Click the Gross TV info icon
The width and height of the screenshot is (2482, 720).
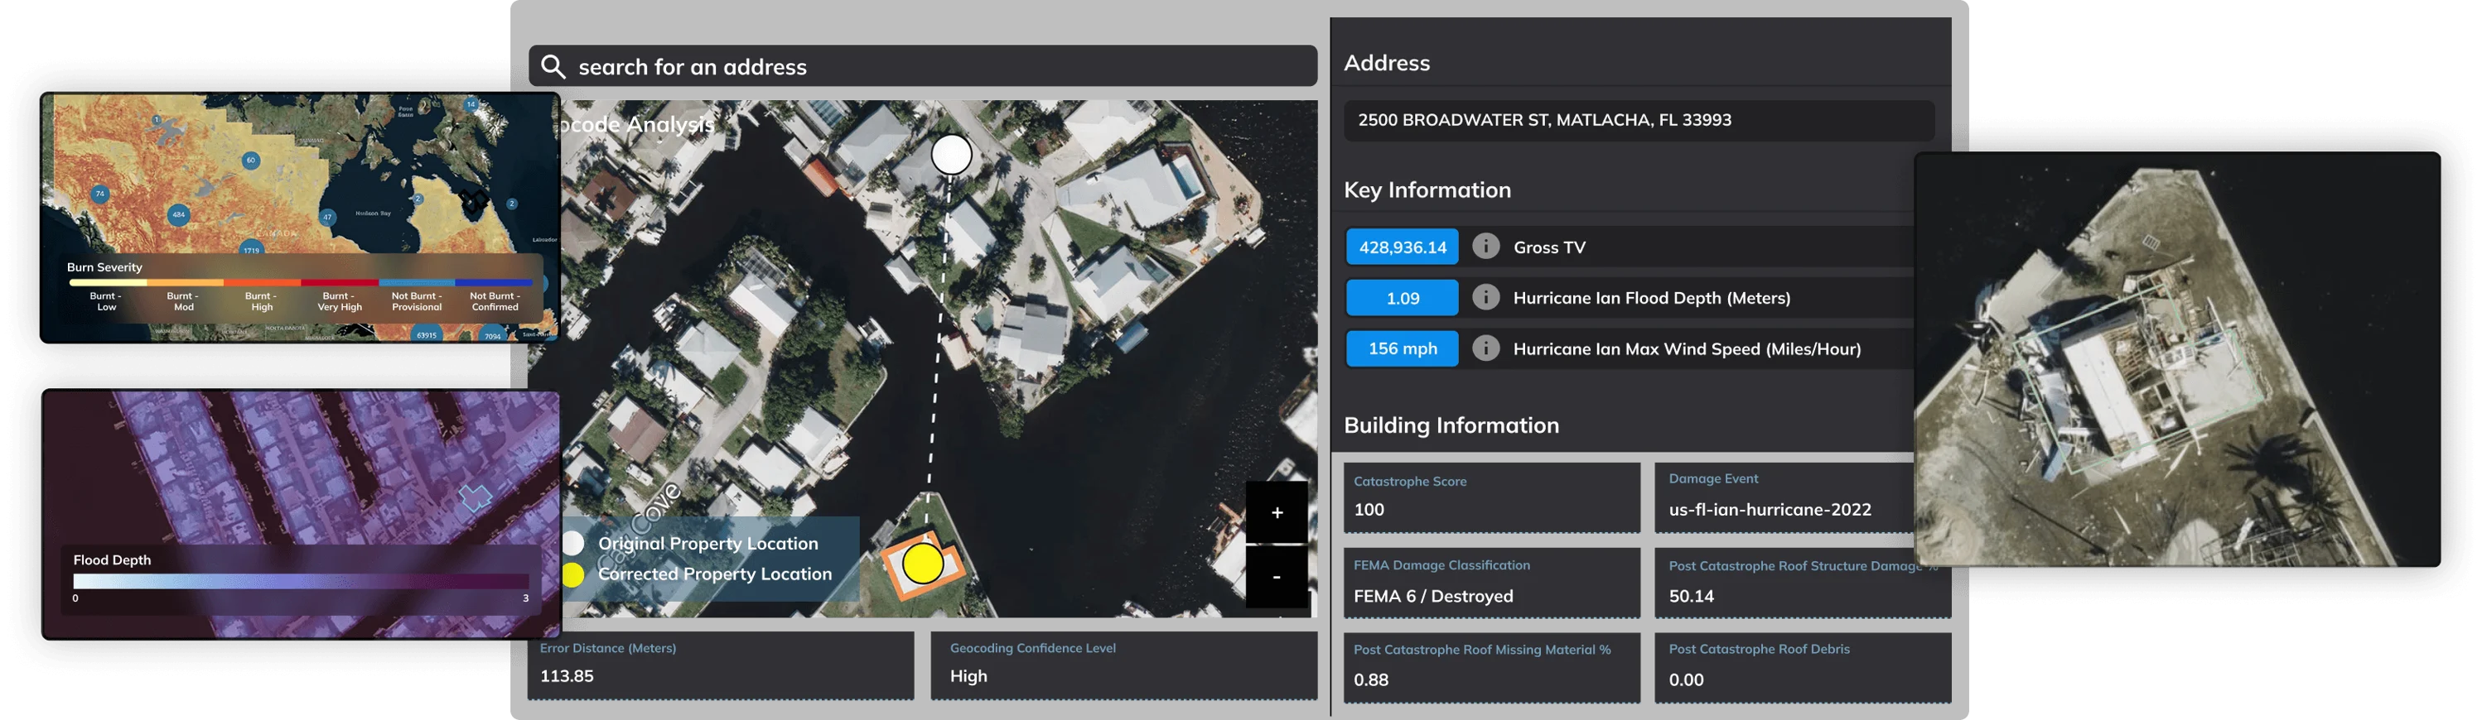tap(1485, 247)
